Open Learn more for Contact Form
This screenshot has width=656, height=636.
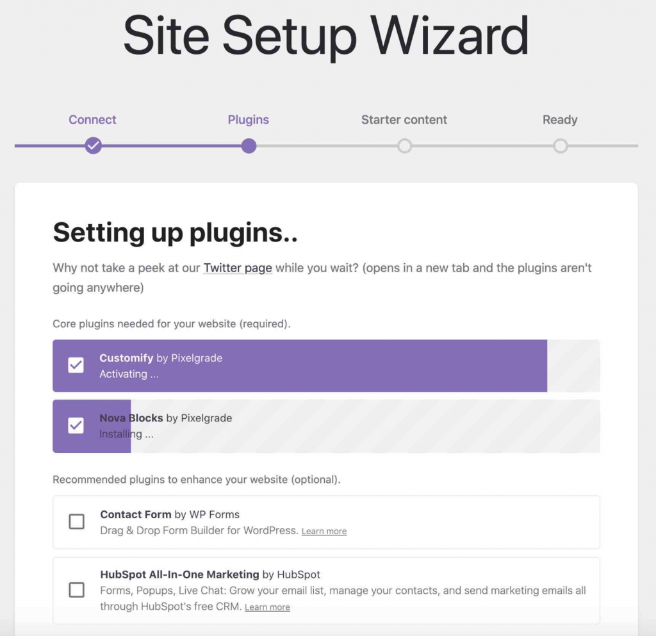(x=324, y=531)
